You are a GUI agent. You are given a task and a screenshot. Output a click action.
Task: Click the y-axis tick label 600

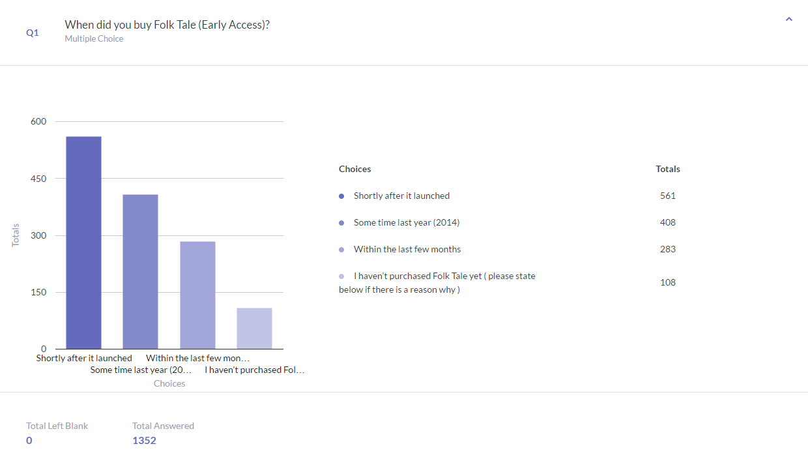[38, 121]
